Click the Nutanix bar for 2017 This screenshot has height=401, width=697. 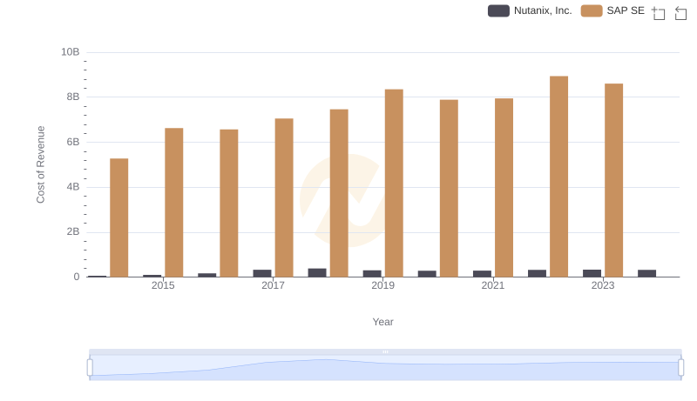pyautogui.click(x=262, y=273)
